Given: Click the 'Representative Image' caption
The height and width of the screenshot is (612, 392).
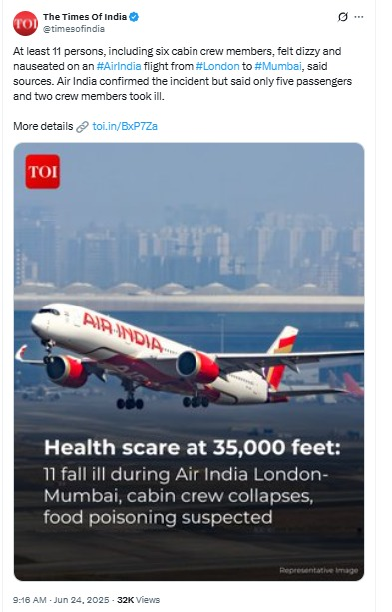Looking at the screenshot, I should (x=318, y=571).
